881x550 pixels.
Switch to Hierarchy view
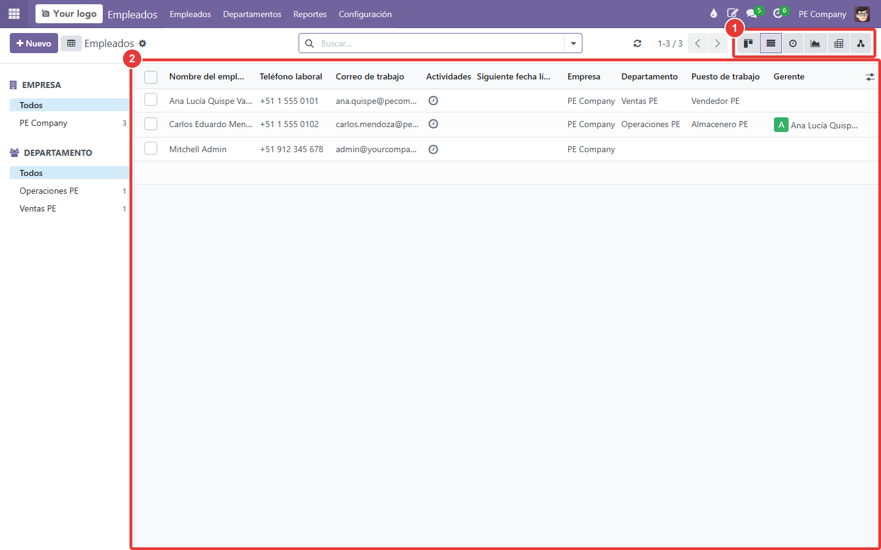tap(861, 43)
